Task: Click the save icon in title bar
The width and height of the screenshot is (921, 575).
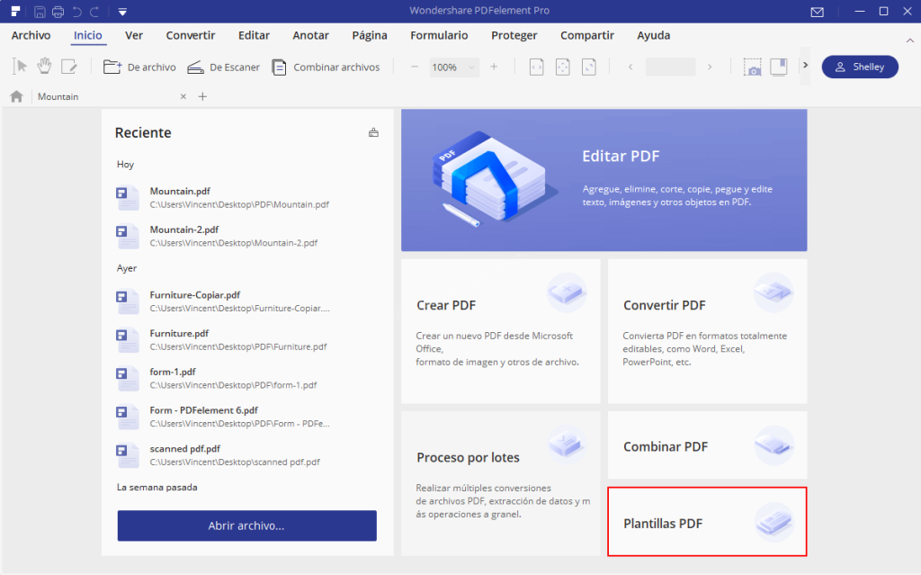Action: 40,12
